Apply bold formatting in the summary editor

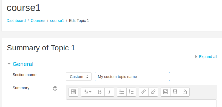coord(100,92)
